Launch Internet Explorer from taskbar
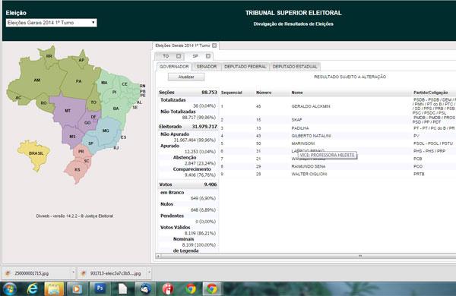456x296 pixels. [32, 289]
